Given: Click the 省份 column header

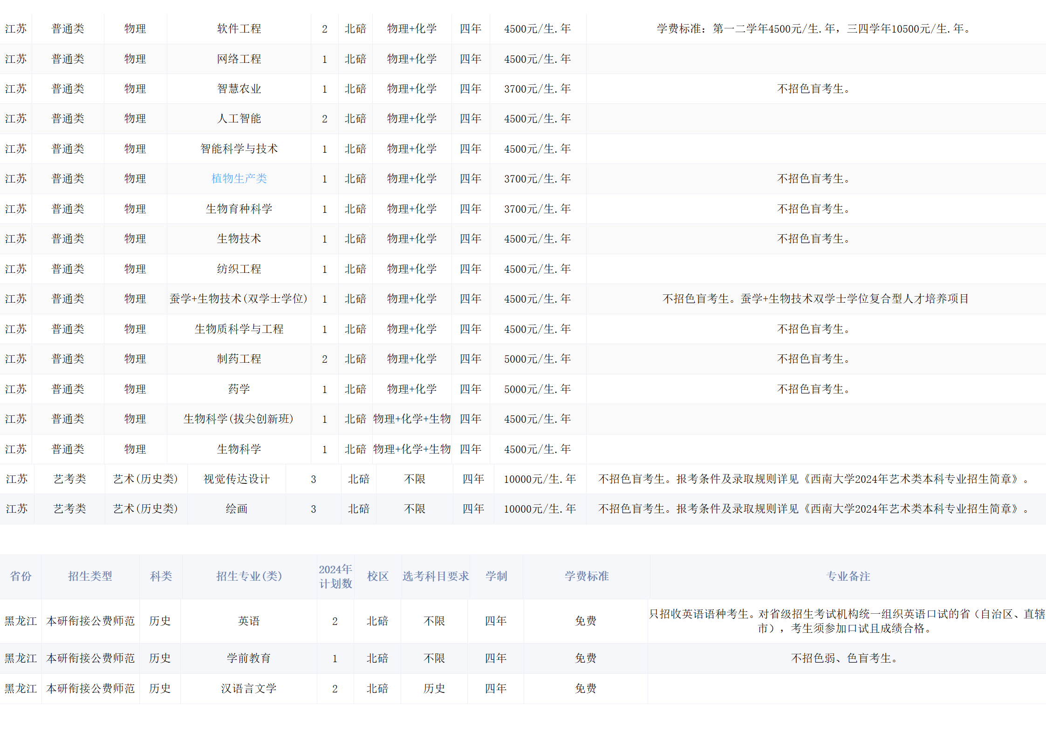Looking at the screenshot, I should tap(21, 576).
